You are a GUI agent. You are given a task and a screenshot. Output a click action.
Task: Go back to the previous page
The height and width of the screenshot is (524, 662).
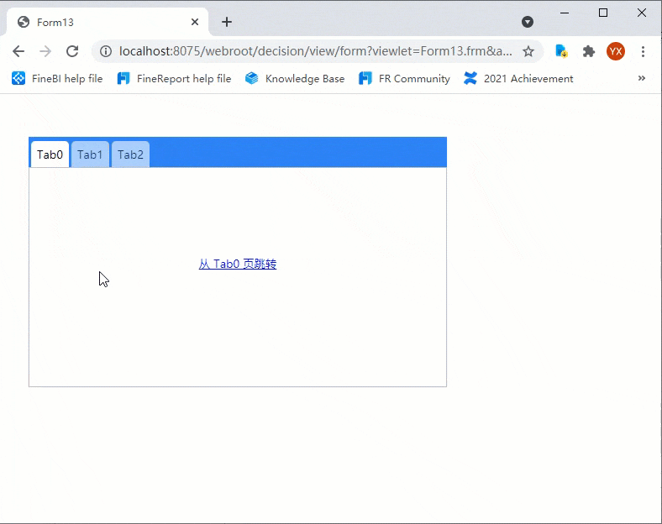click(x=18, y=51)
